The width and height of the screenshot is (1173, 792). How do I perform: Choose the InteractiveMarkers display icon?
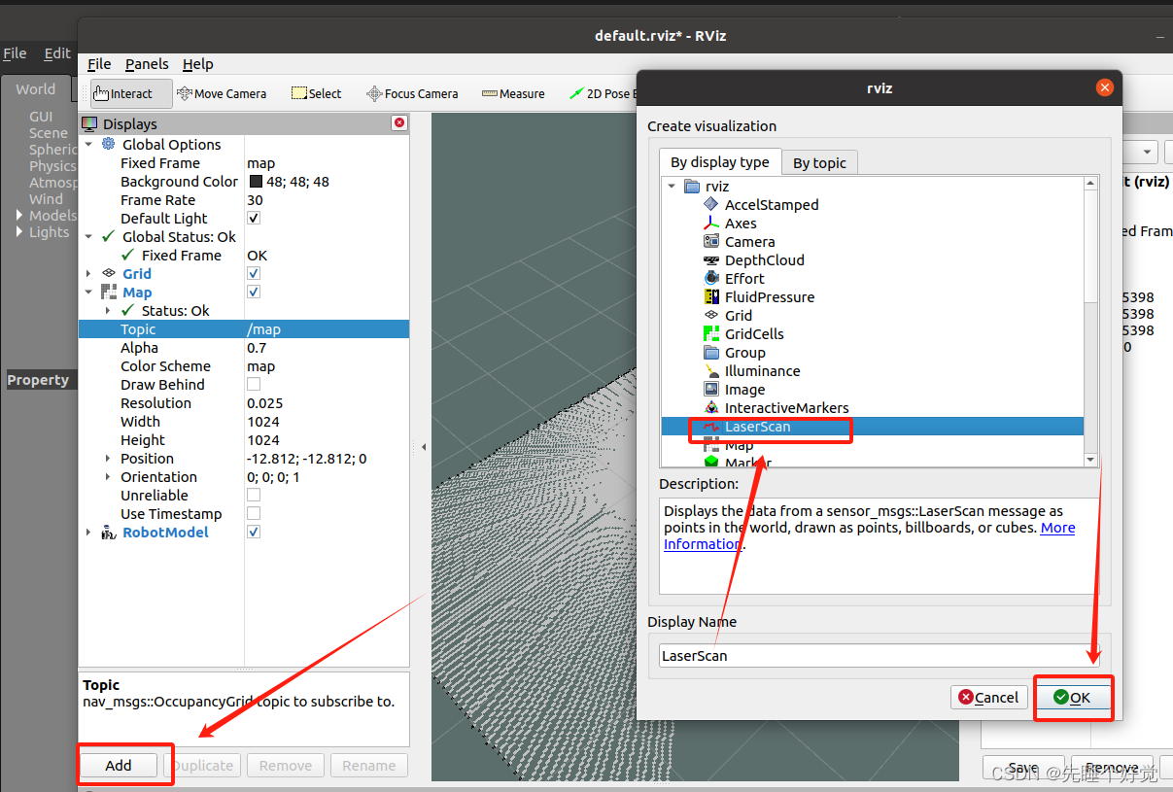pyautogui.click(x=711, y=407)
